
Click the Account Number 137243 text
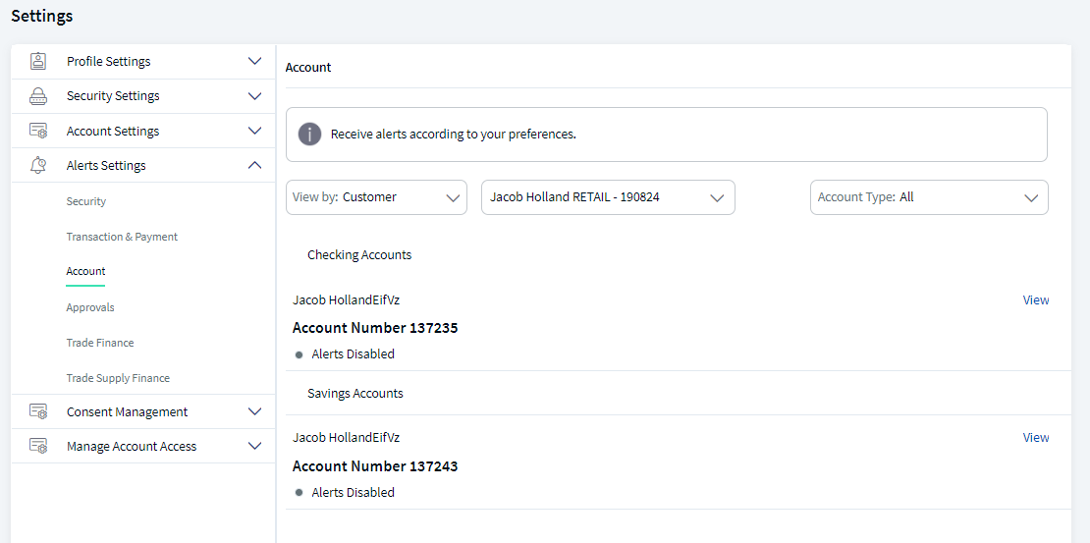point(375,466)
